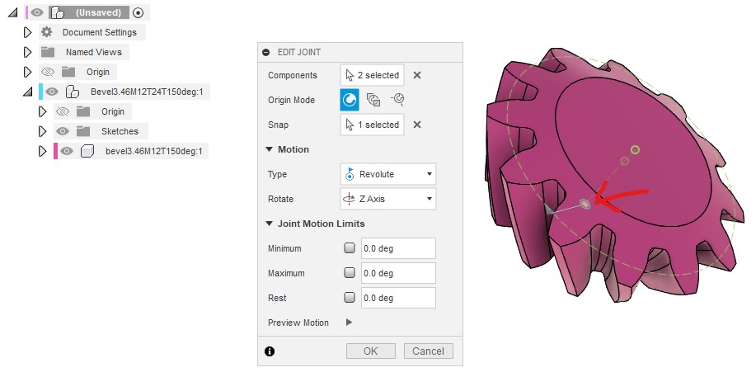Open the Type dropdown showing Revolute
756x377 pixels.
coord(388,174)
